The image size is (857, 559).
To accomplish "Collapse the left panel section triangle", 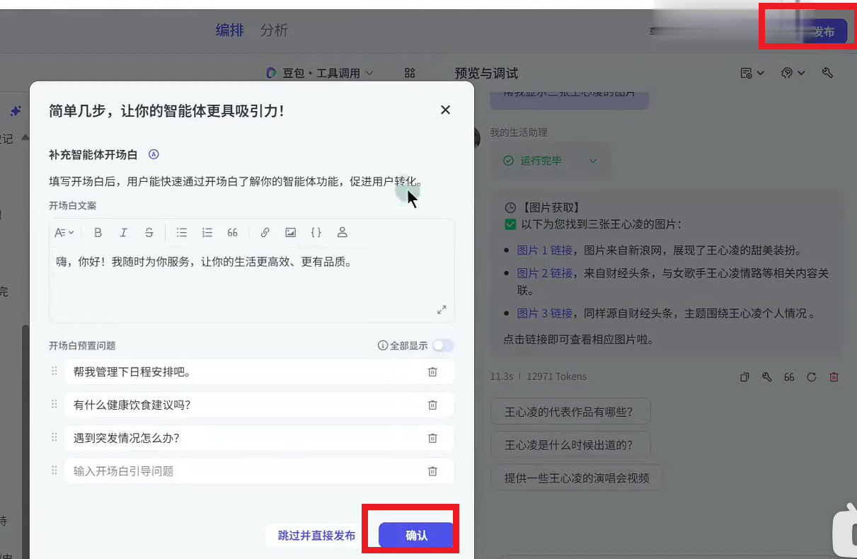I will (25, 137).
